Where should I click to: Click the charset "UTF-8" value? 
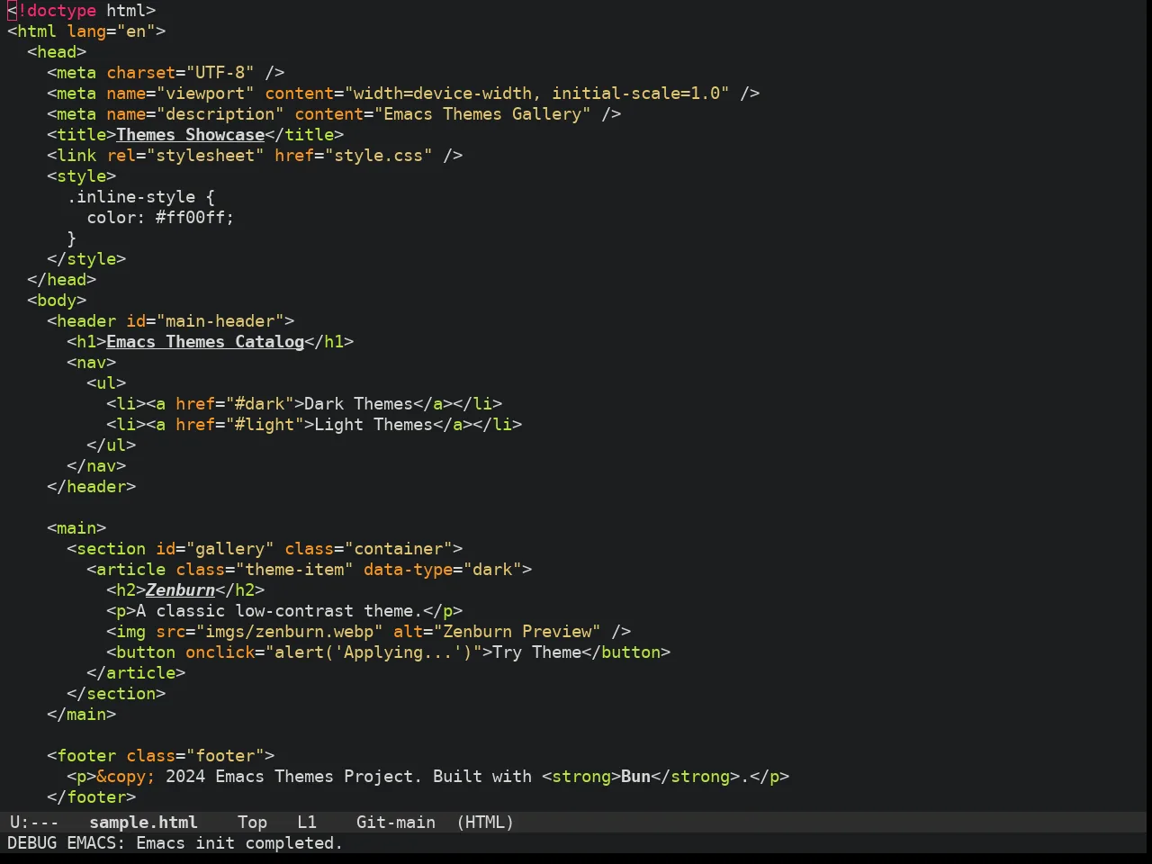pyautogui.click(x=220, y=72)
